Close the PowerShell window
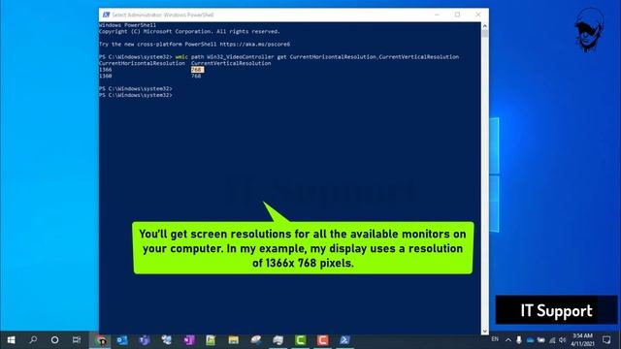The height and width of the screenshot is (349, 621). tap(478, 15)
